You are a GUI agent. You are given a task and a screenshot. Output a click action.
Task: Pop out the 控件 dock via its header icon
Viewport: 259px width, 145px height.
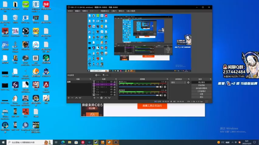(x=210, y=79)
